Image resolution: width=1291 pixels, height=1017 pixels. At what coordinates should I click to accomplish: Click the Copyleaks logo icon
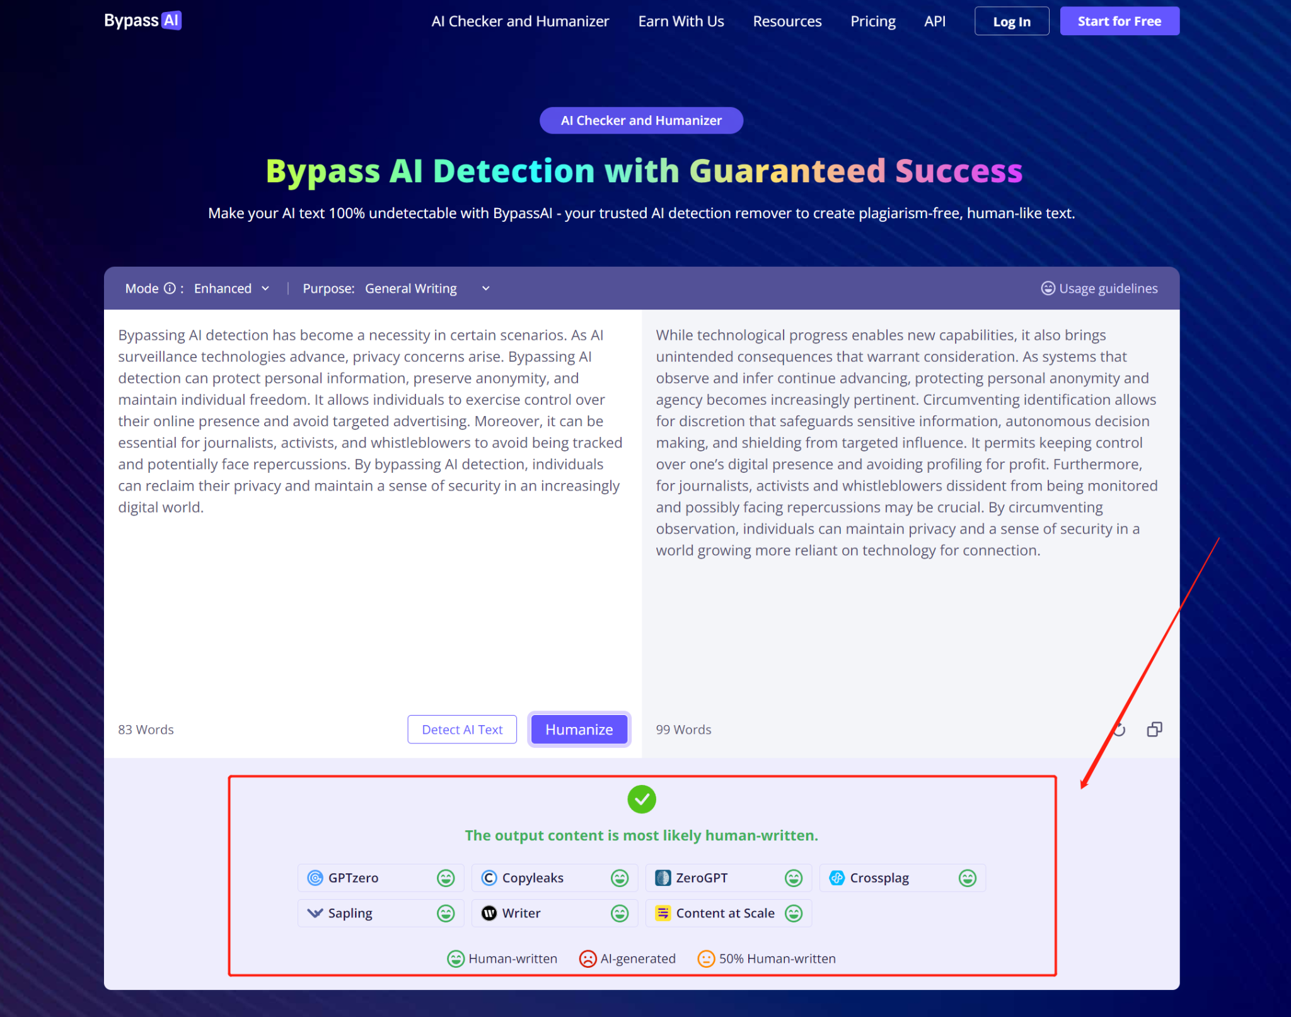point(489,878)
